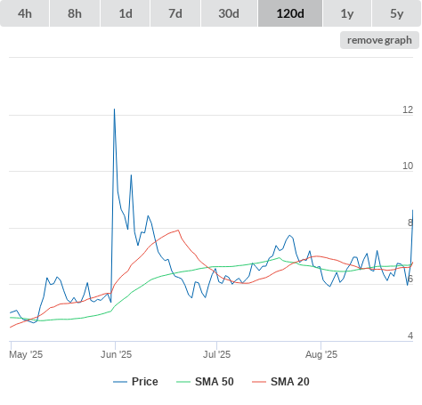This screenshot has width=422, height=405.
Task: Select the 4h time range tab
Action: [x=25, y=13]
